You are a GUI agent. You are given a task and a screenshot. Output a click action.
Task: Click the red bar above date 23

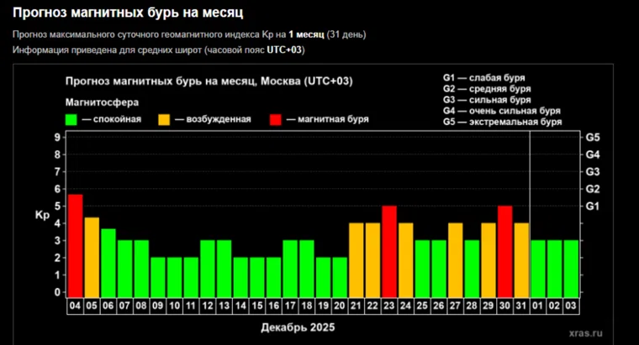pos(388,250)
